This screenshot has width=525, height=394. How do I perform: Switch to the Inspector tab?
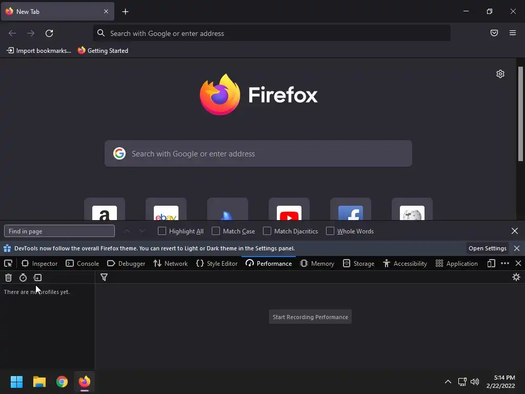click(39, 264)
